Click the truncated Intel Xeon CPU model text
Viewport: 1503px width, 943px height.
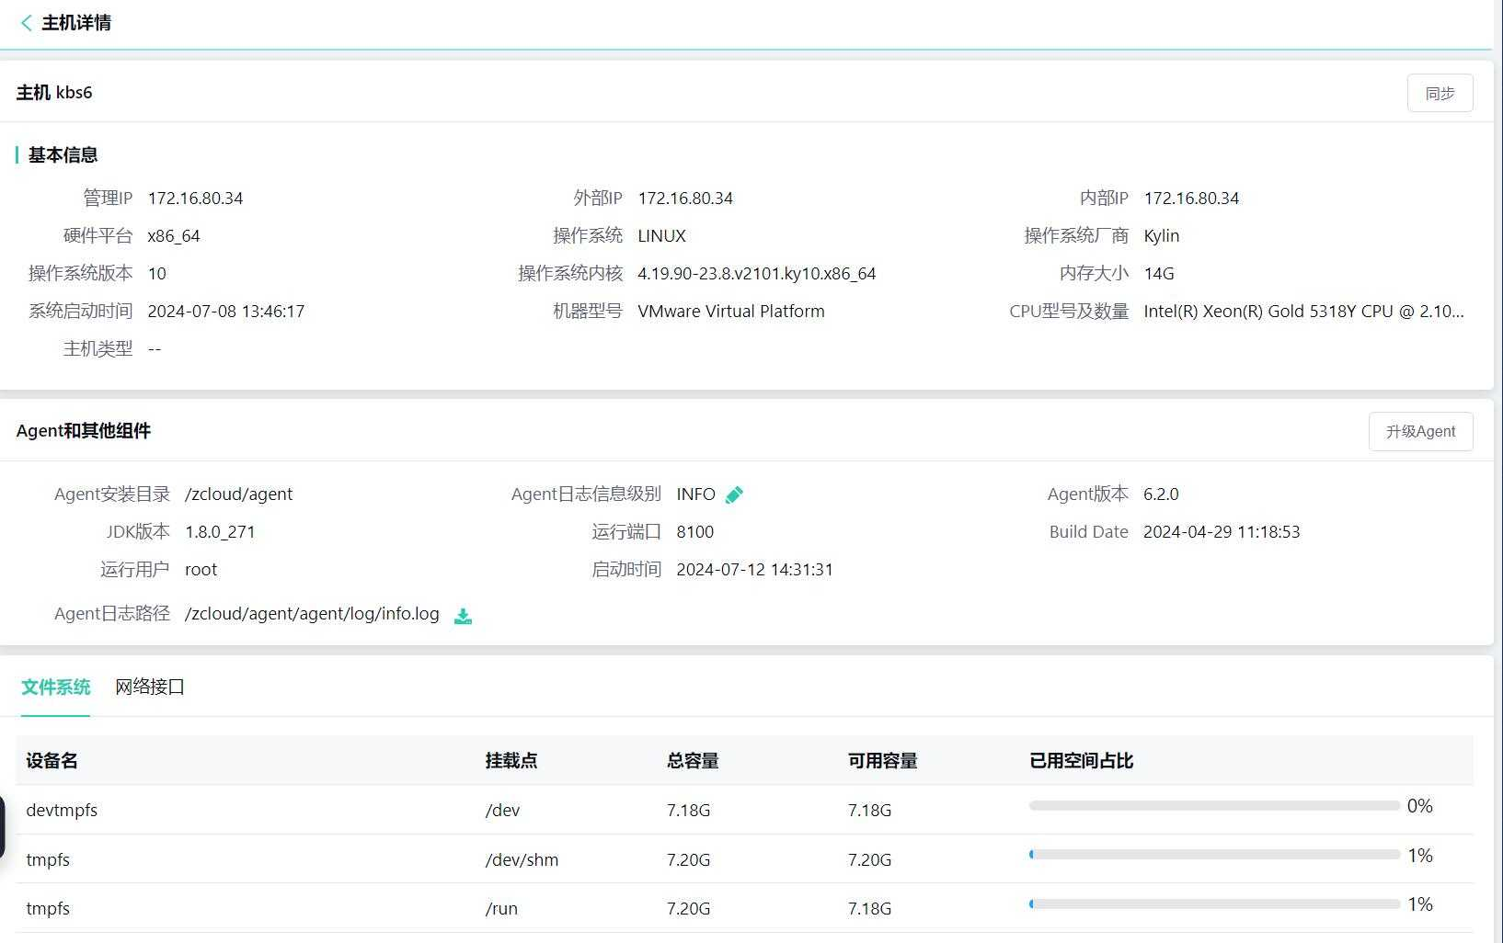tap(1303, 312)
